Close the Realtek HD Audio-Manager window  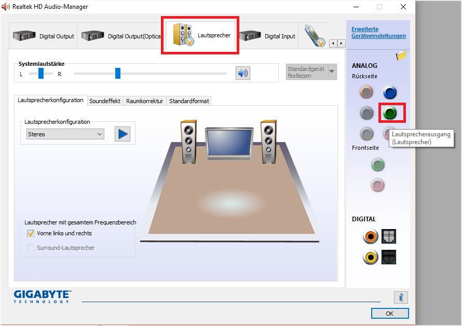[403, 7]
